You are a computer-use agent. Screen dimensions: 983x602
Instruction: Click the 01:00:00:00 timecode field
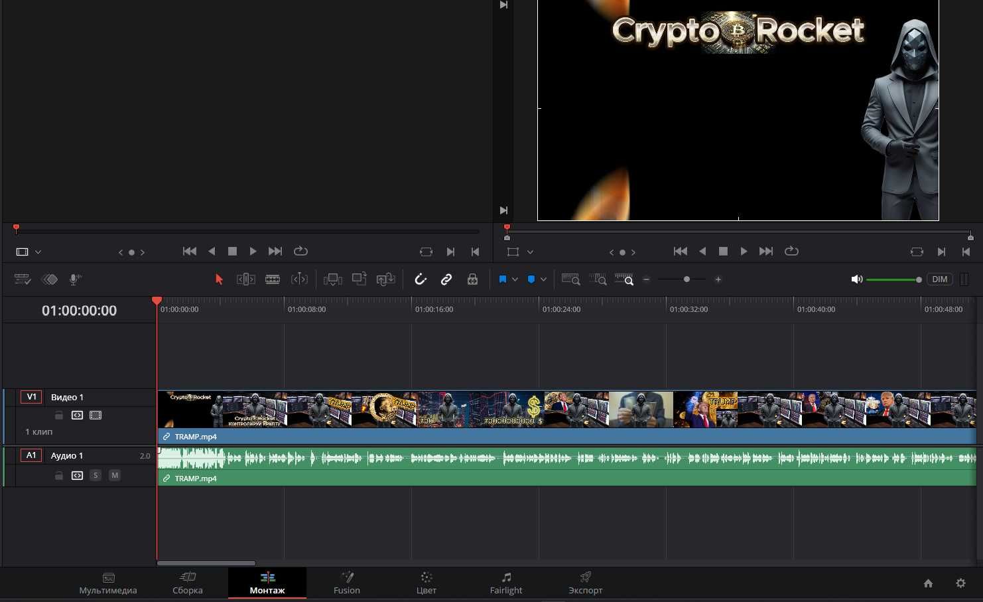[79, 311]
